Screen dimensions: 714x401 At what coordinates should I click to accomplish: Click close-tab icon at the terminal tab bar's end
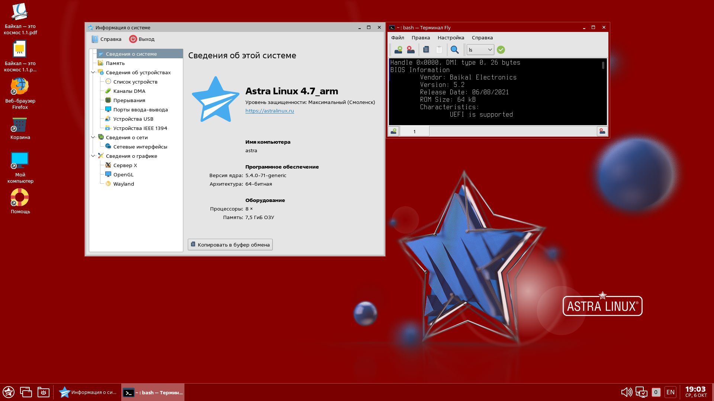pos(602,131)
